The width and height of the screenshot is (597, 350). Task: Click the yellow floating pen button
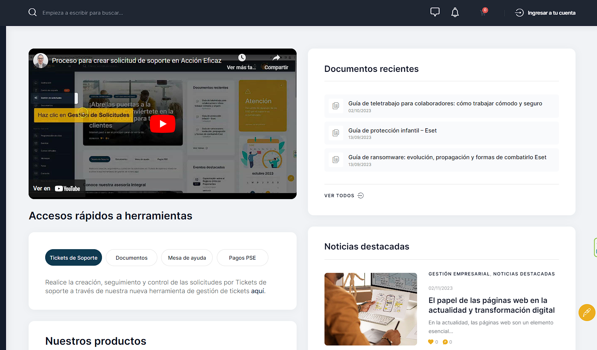pyautogui.click(x=586, y=312)
